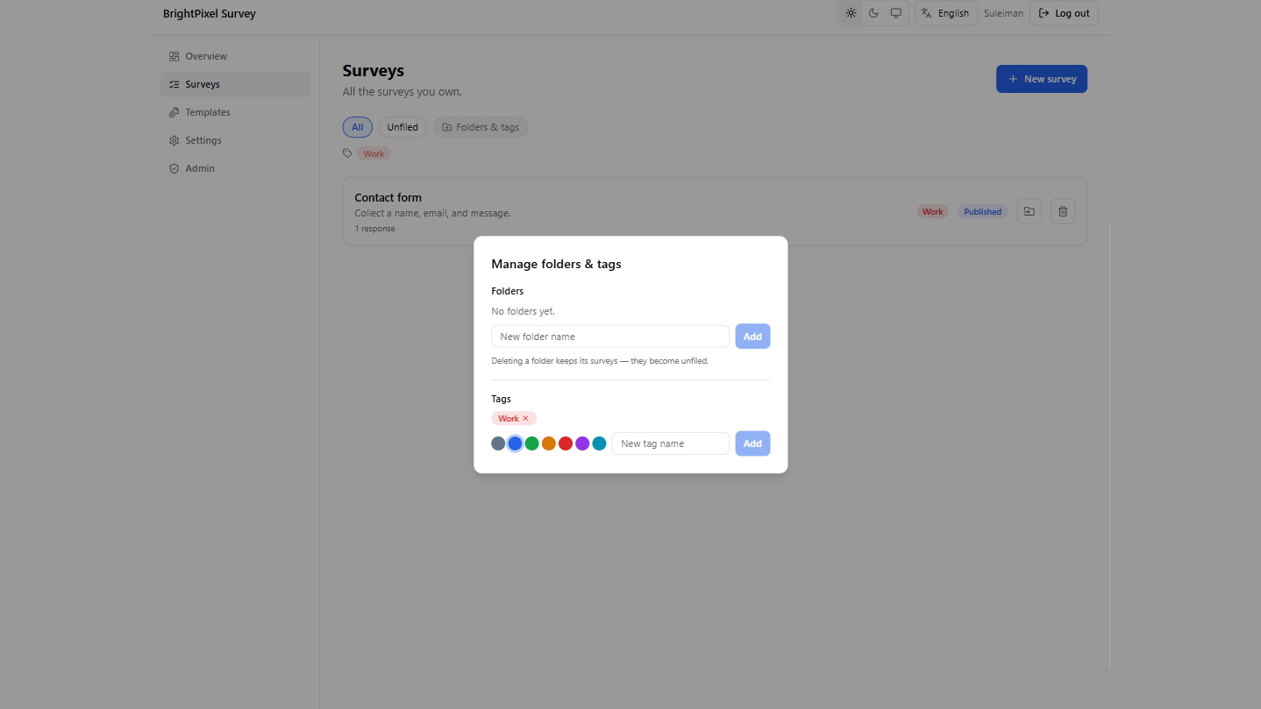The width and height of the screenshot is (1261, 709).
Task: Pick the blue tag color swatch
Action: [x=515, y=443]
